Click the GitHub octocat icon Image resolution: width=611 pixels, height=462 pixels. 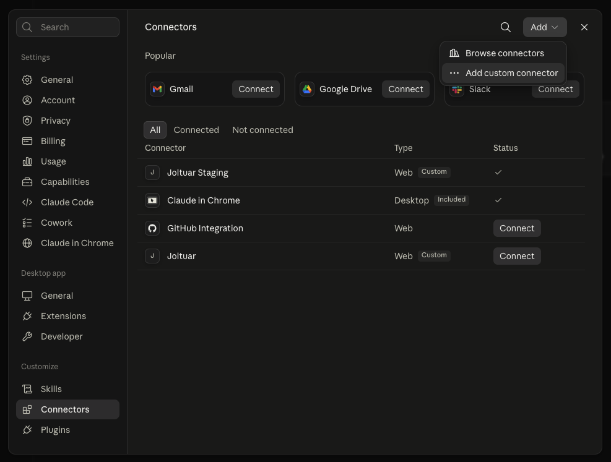[152, 228]
